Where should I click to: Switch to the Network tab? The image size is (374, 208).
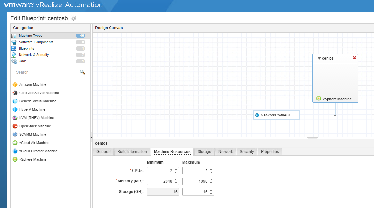point(226,152)
